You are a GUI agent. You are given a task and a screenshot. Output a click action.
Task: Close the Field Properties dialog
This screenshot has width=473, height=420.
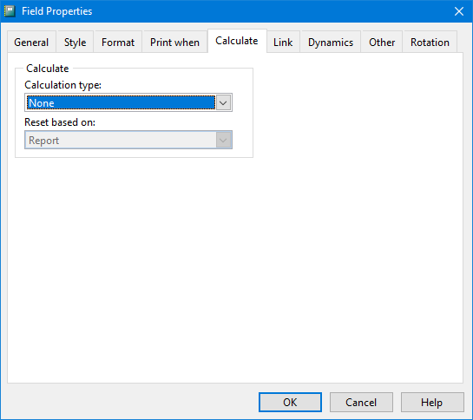459,11
